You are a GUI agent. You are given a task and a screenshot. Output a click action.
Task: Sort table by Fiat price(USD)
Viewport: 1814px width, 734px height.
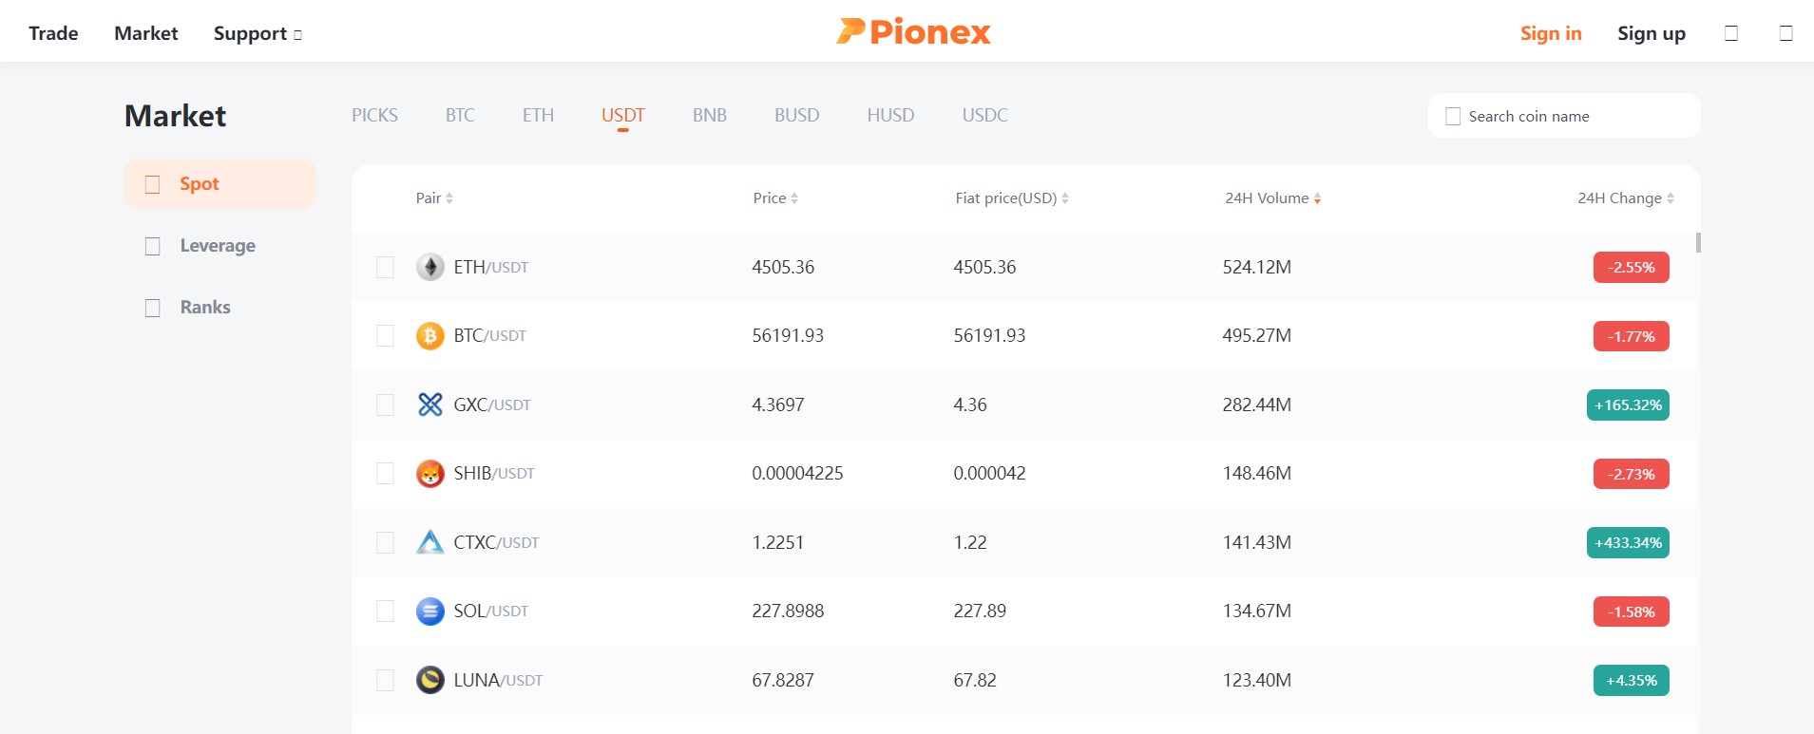(1012, 198)
